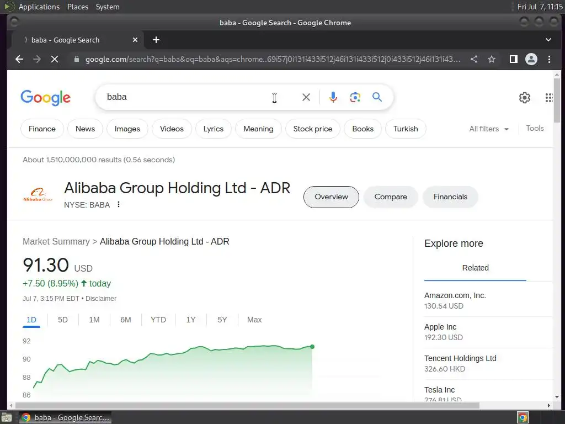The image size is (565, 424).
Task: Open Tesla Inc related stock
Action: coord(488,394)
